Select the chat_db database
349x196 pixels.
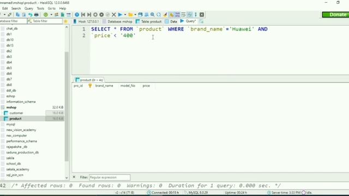click(12, 29)
